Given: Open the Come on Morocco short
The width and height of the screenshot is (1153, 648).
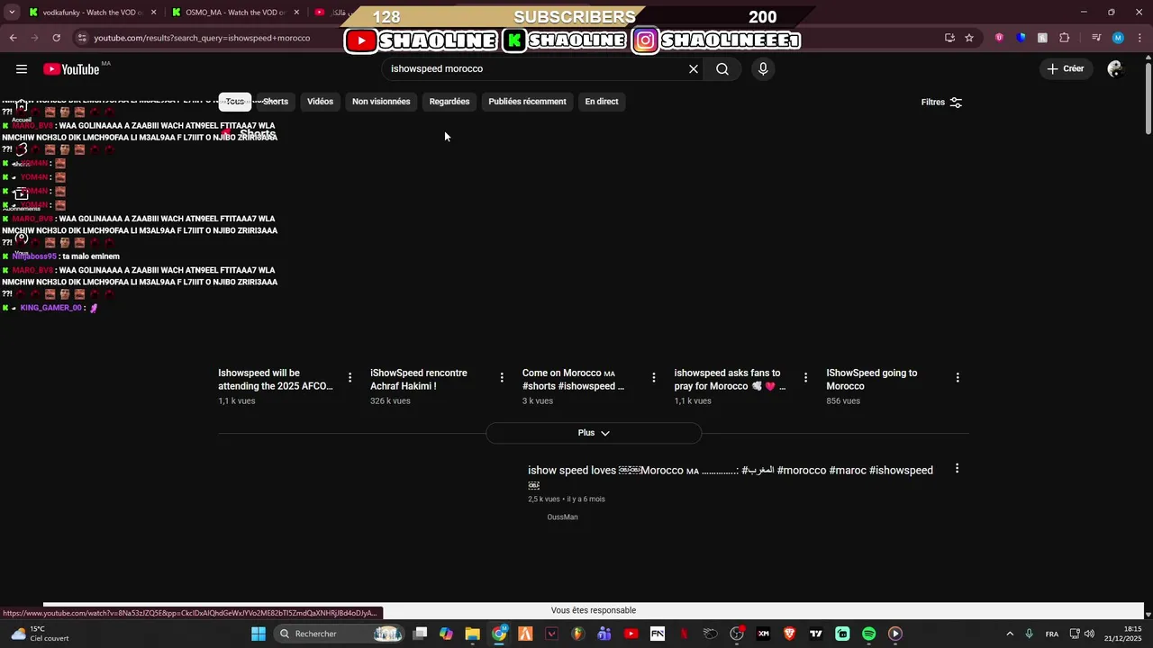Looking at the screenshot, I should [574, 379].
